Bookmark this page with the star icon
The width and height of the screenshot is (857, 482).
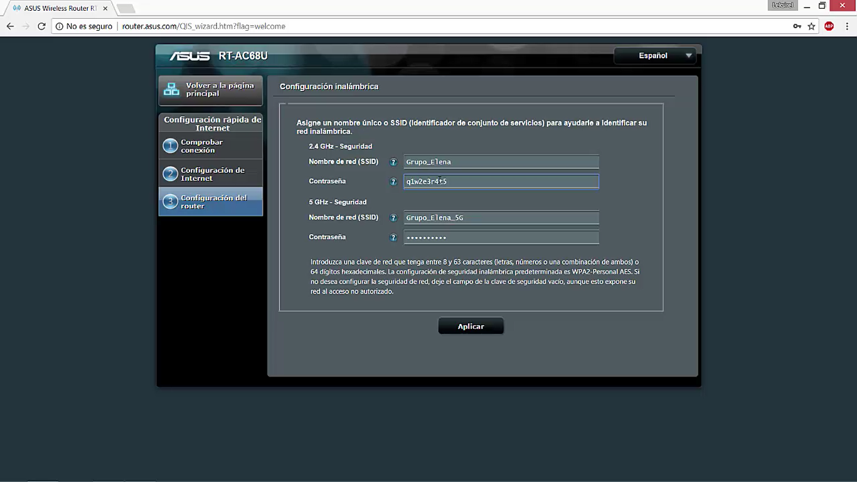pos(811,26)
